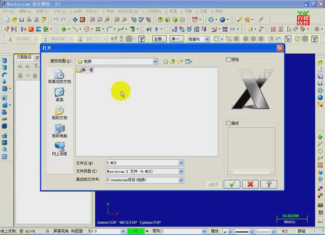Expand the 查找范围 folder dropdown
325x235 pixels.
pyautogui.click(x=155, y=61)
